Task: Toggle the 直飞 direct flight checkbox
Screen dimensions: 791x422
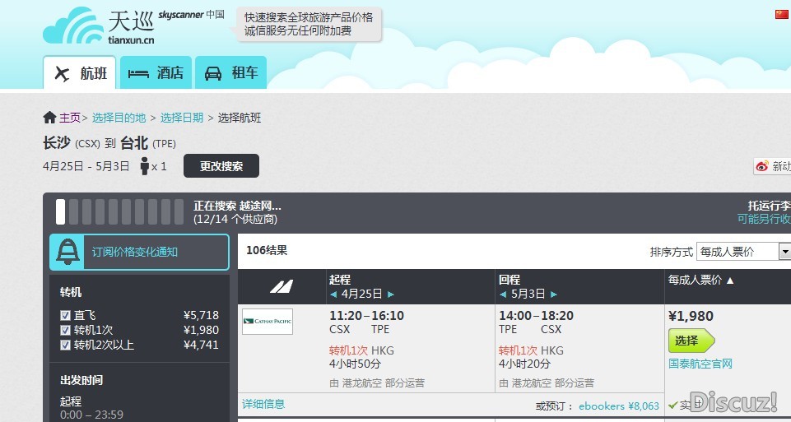Action: pyautogui.click(x=65, y=315)
